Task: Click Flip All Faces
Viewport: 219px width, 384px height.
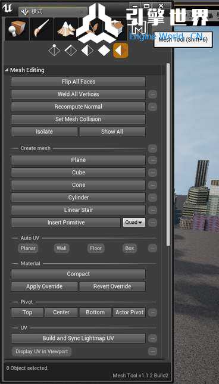Action: [x=79, y=82]
